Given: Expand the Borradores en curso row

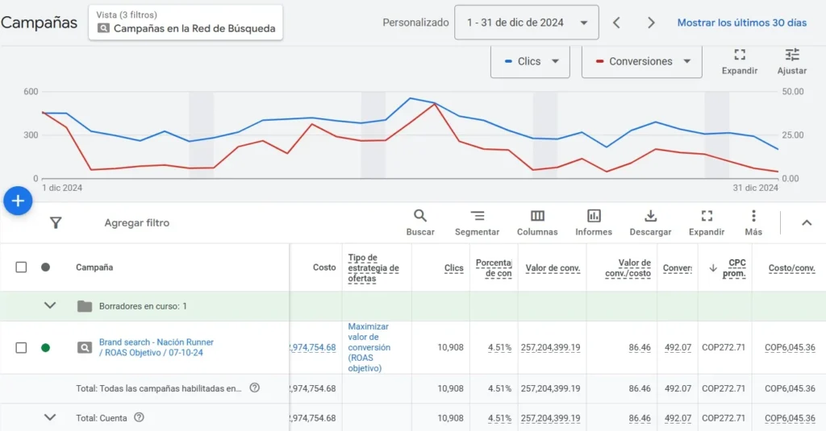Looking at the screenshot, I should point(50,306).
